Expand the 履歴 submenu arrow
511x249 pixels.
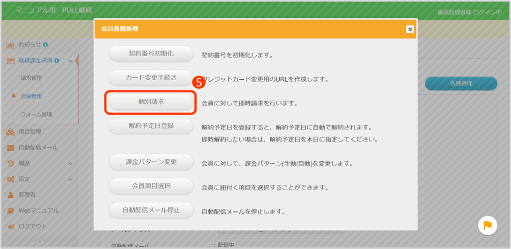click(70, 164)
